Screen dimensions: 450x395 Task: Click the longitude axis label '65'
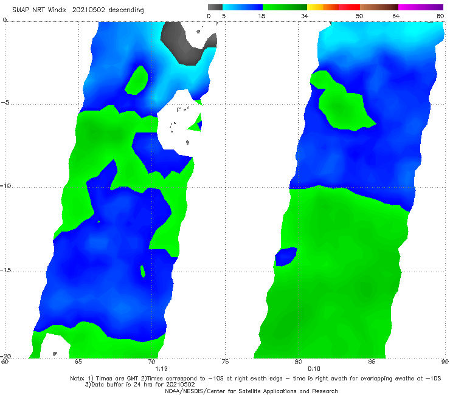tap(78, 362)
